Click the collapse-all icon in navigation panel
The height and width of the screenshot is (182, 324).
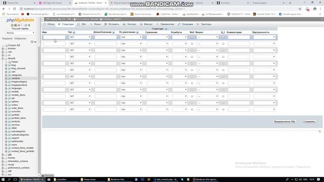click(x=32, y=42)
